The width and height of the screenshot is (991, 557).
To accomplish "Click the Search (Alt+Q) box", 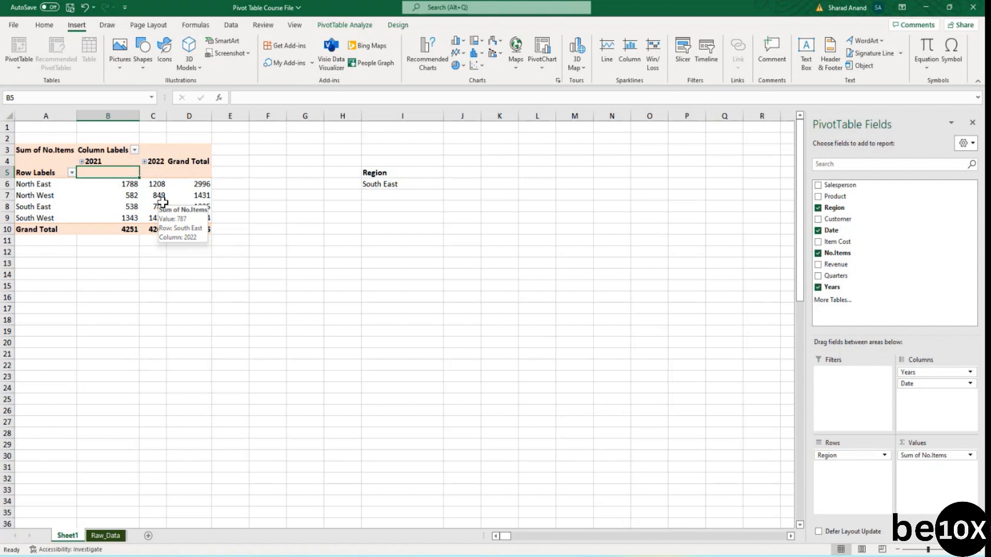I will pyautogui.click(x=497, y=7).
